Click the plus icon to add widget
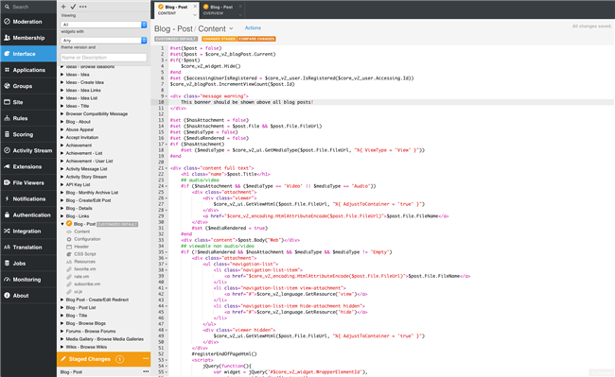The image size is (615, 377). coord(63,7)
